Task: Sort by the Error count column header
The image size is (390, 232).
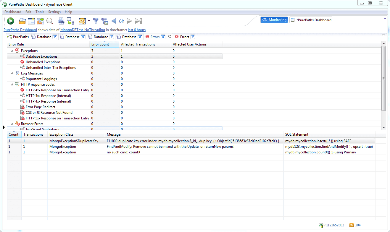Action: pos(104,44)
